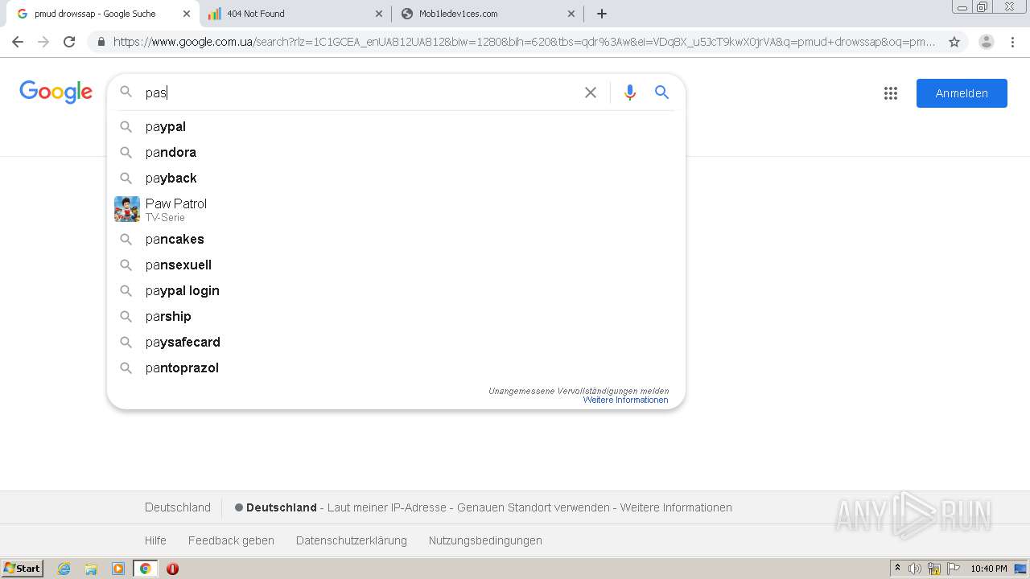Viewport: 1030px width, 579px height.
Task: Click the Paw Patrol thumbnail image
Action: 127,209
